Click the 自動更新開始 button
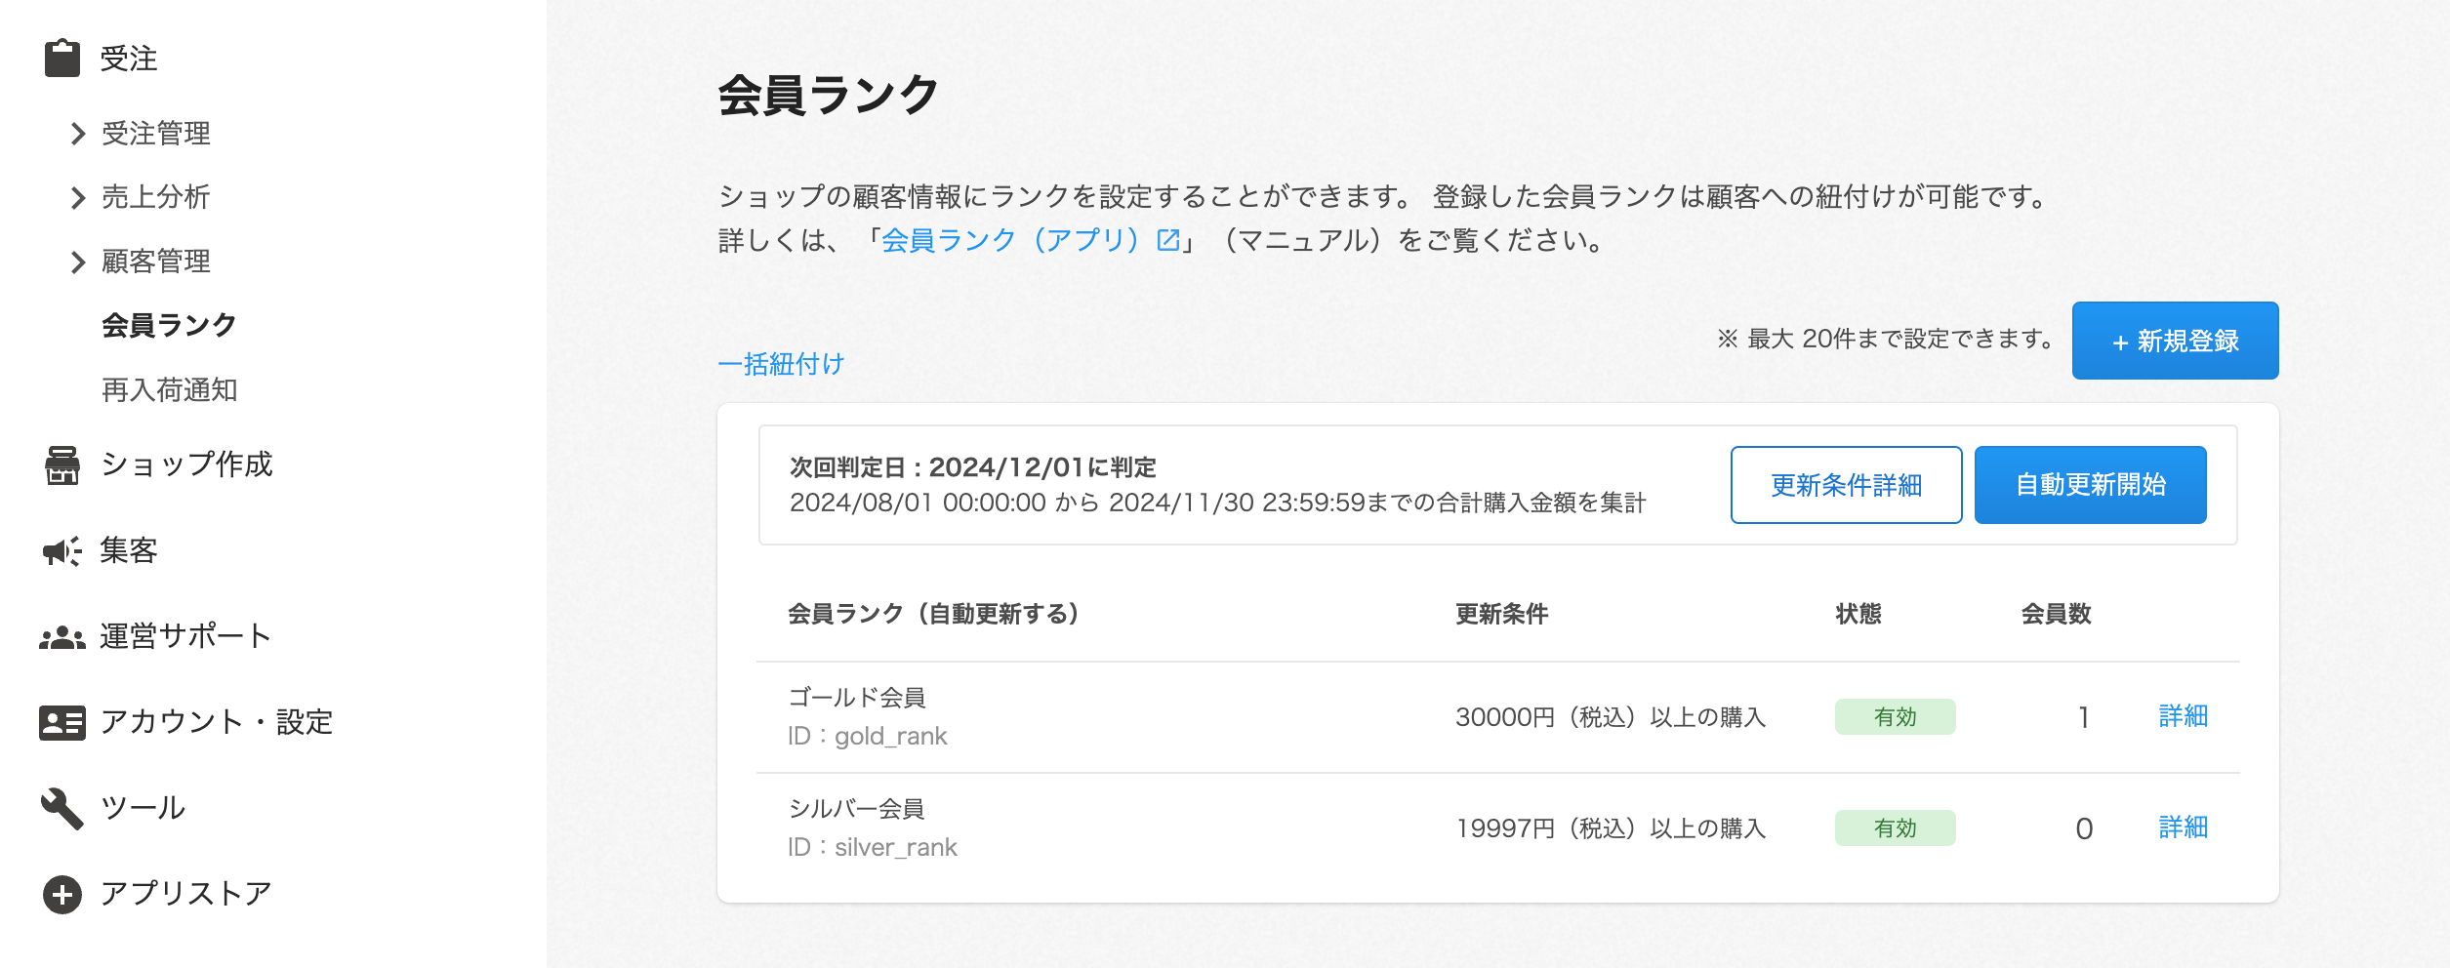 2090,485
